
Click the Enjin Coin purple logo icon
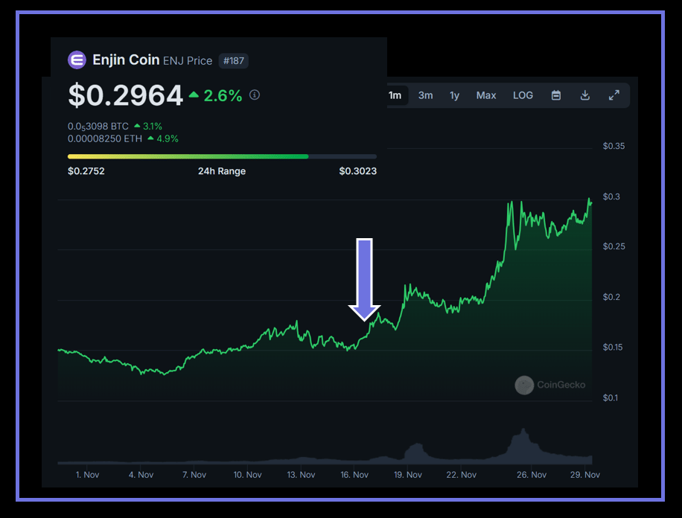click(77, 60)
